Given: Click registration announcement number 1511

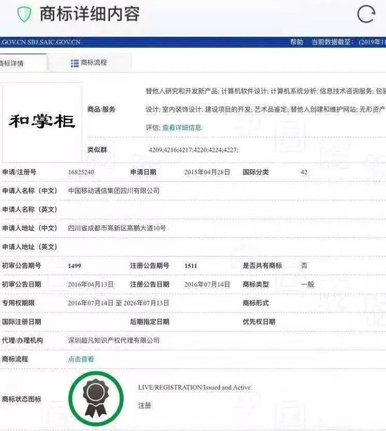Looking at the screenshot, I should [191, 266].
